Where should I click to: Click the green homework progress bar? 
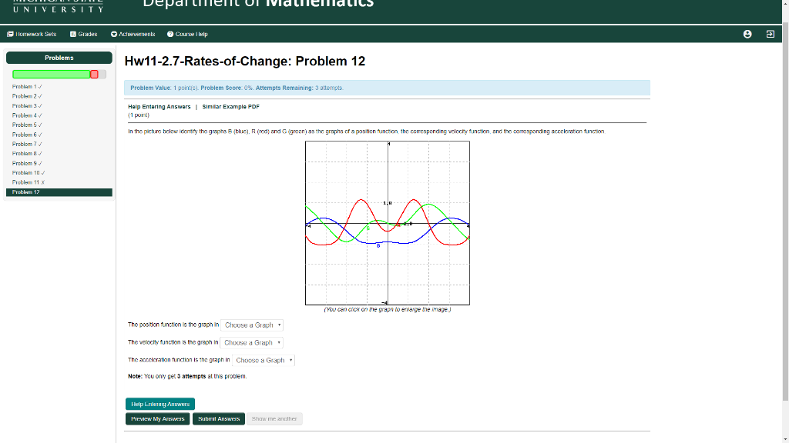click(x=51, y=75)
